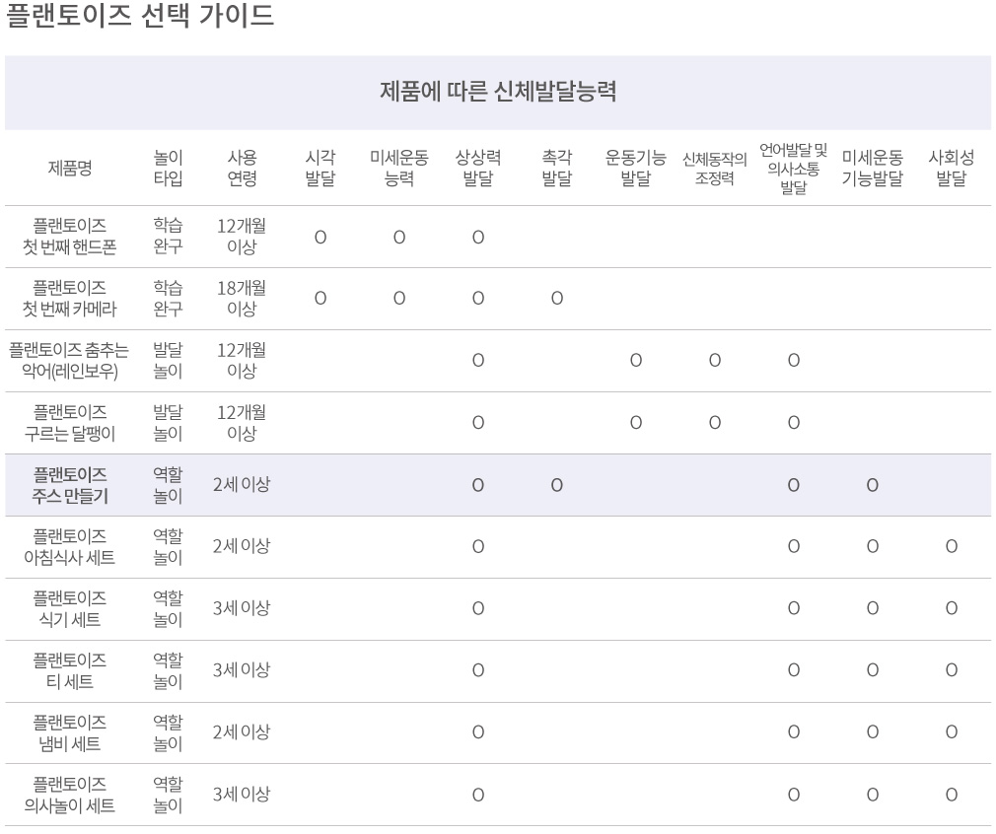Viewport: 996px width, 834px height.
Task: Click the '운동기능 발달' column header
Action: pyautogui.click(x=635, y=168)
